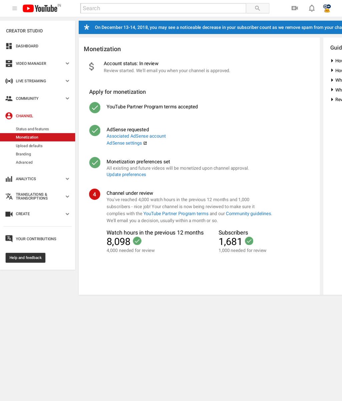This screenshot has height=401, width=342.
Task: Click the external link icon beside AdSense settings
Action: [x=145, y=143]
